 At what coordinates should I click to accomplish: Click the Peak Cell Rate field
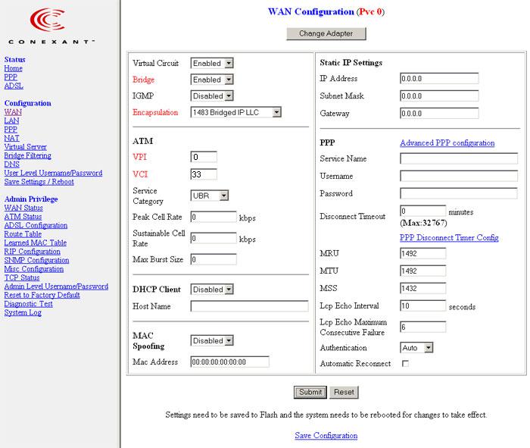tap(214, 217)
